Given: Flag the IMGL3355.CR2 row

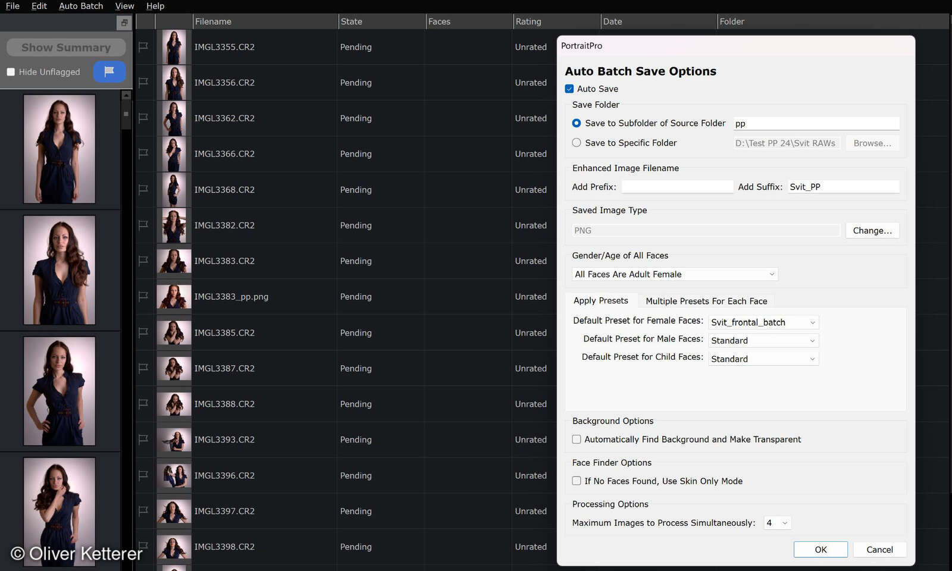Looking at the screenshot, I should point(143,47).
